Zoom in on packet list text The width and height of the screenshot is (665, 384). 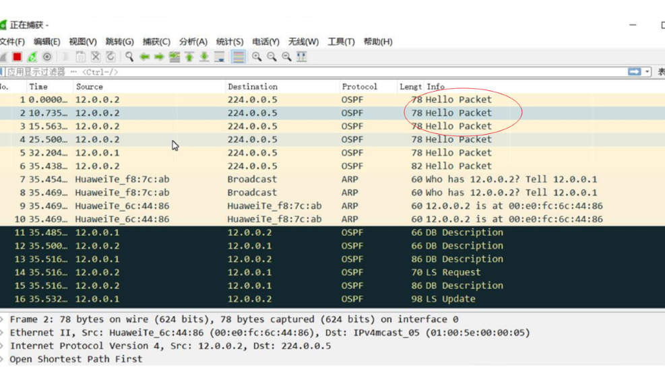(x=257, y=57)
